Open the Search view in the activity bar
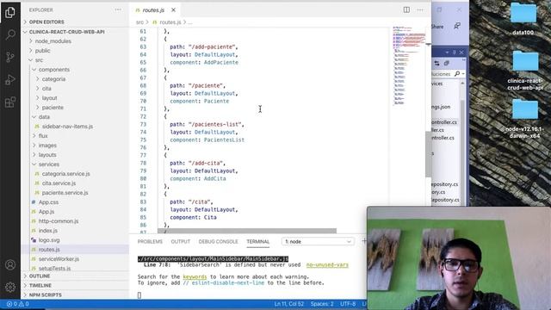Viewport: 551px width, 310px height. (x=10, y=34)
